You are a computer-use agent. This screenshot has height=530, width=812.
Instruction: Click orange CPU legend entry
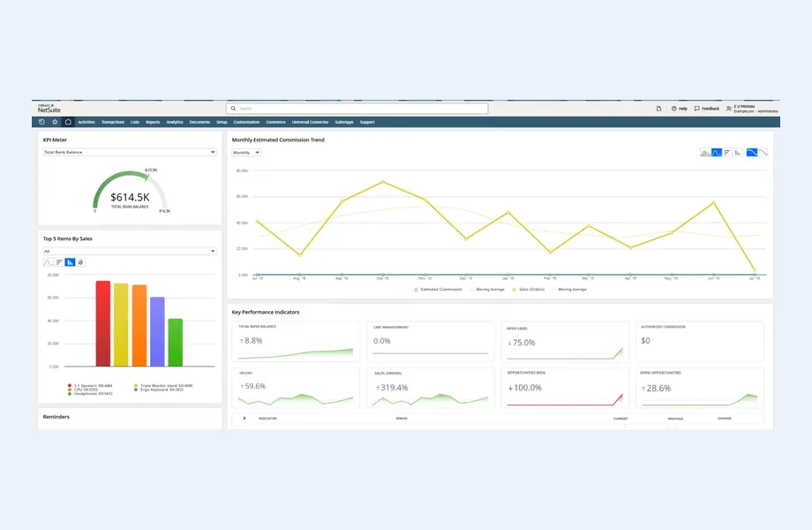[x=83, y=390]
